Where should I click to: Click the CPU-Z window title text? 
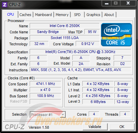coord(15,5)
